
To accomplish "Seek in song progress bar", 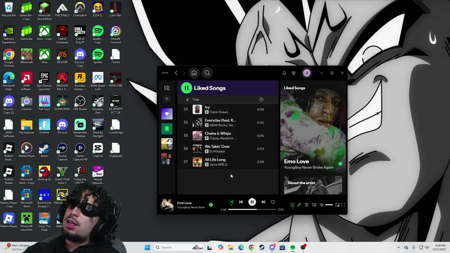I will [x=252, y=209].
